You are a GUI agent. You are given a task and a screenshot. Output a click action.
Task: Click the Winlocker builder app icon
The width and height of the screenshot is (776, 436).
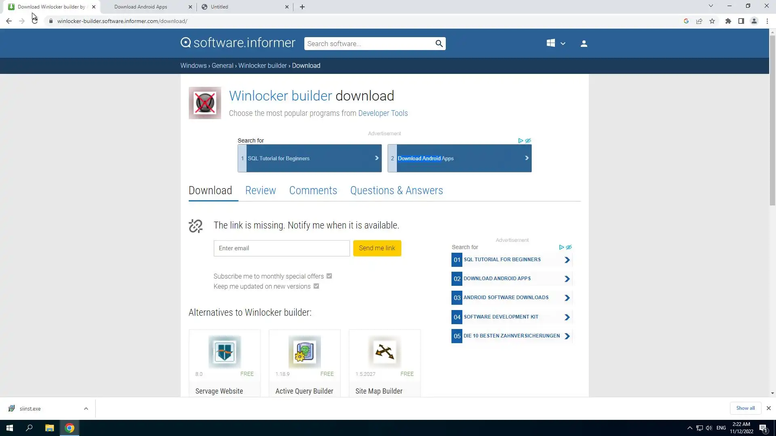(x=205, y=103)
